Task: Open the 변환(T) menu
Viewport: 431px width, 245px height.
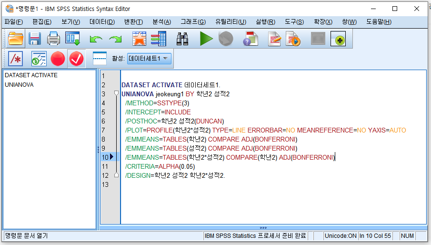Action: 134,22
